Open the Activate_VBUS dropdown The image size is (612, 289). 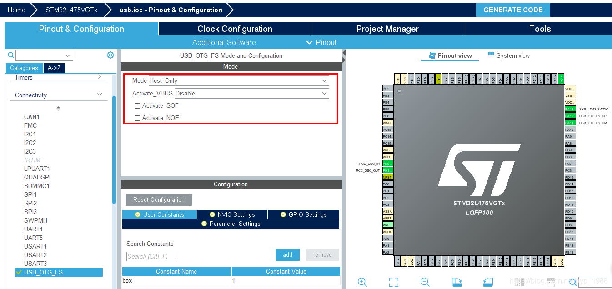coord(251,93)
